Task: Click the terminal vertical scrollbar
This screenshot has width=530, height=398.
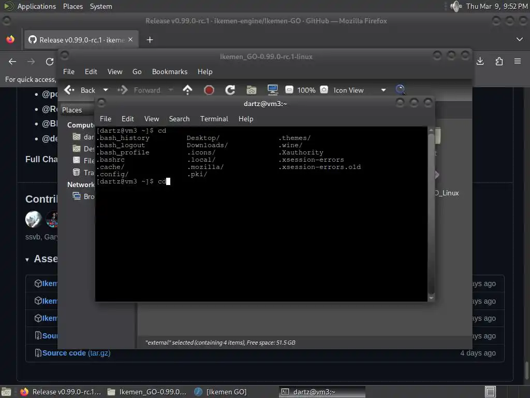Action: [x=431, y=213]
